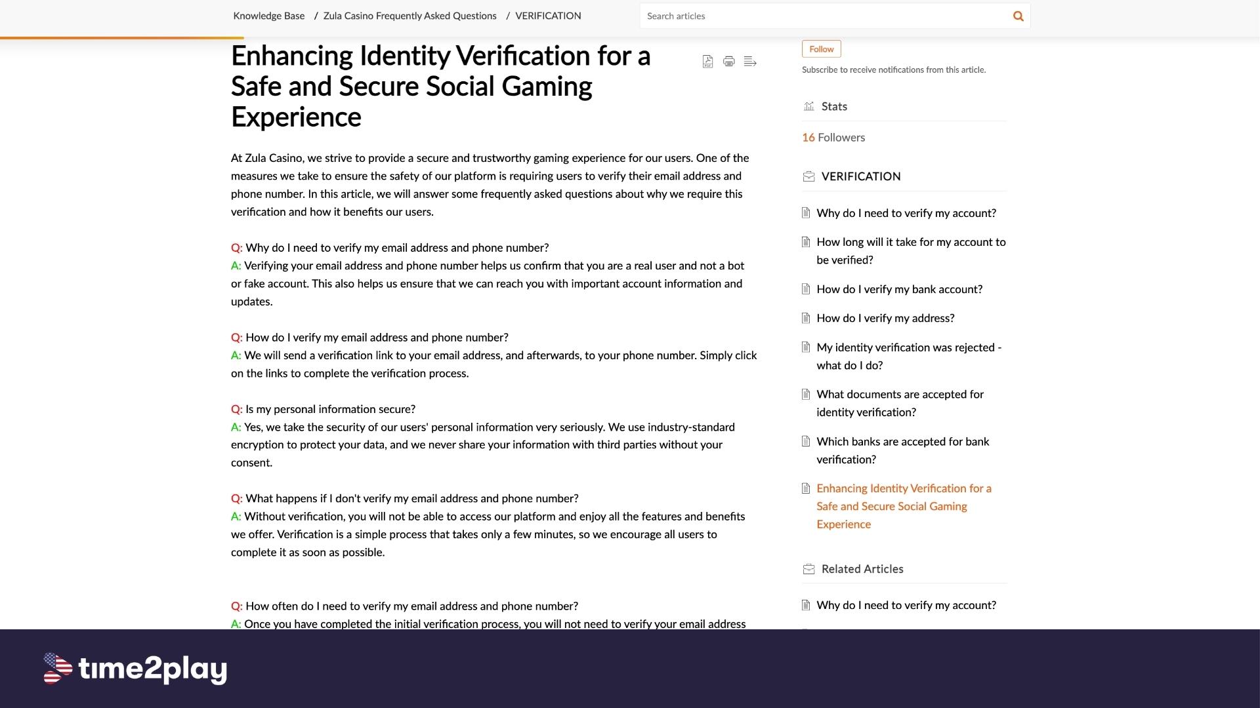Click the VERIFICATION sidebar heading
This screenshot has width=1260, height=708.
click(861, 176)
